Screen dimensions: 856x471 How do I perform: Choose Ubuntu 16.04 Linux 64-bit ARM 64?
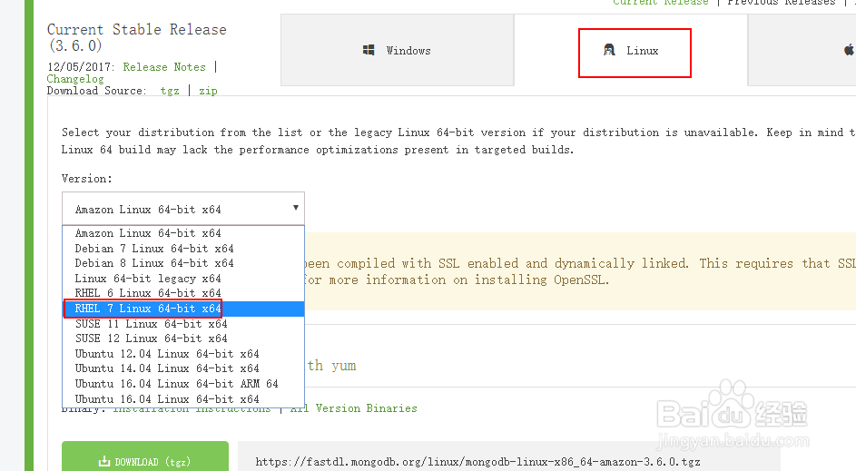(177, 384)
